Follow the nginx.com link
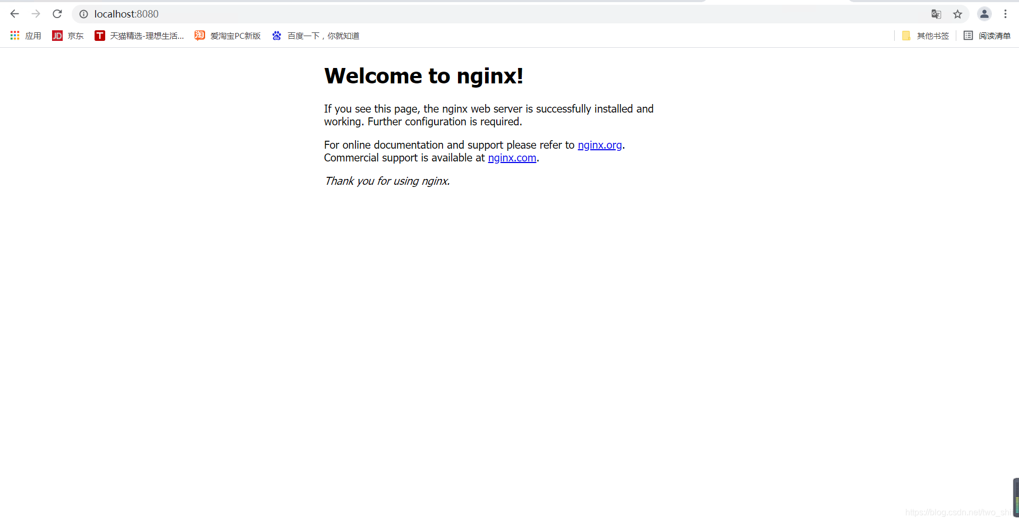This screenshot has width=1019, height=522. pos(512,158)
